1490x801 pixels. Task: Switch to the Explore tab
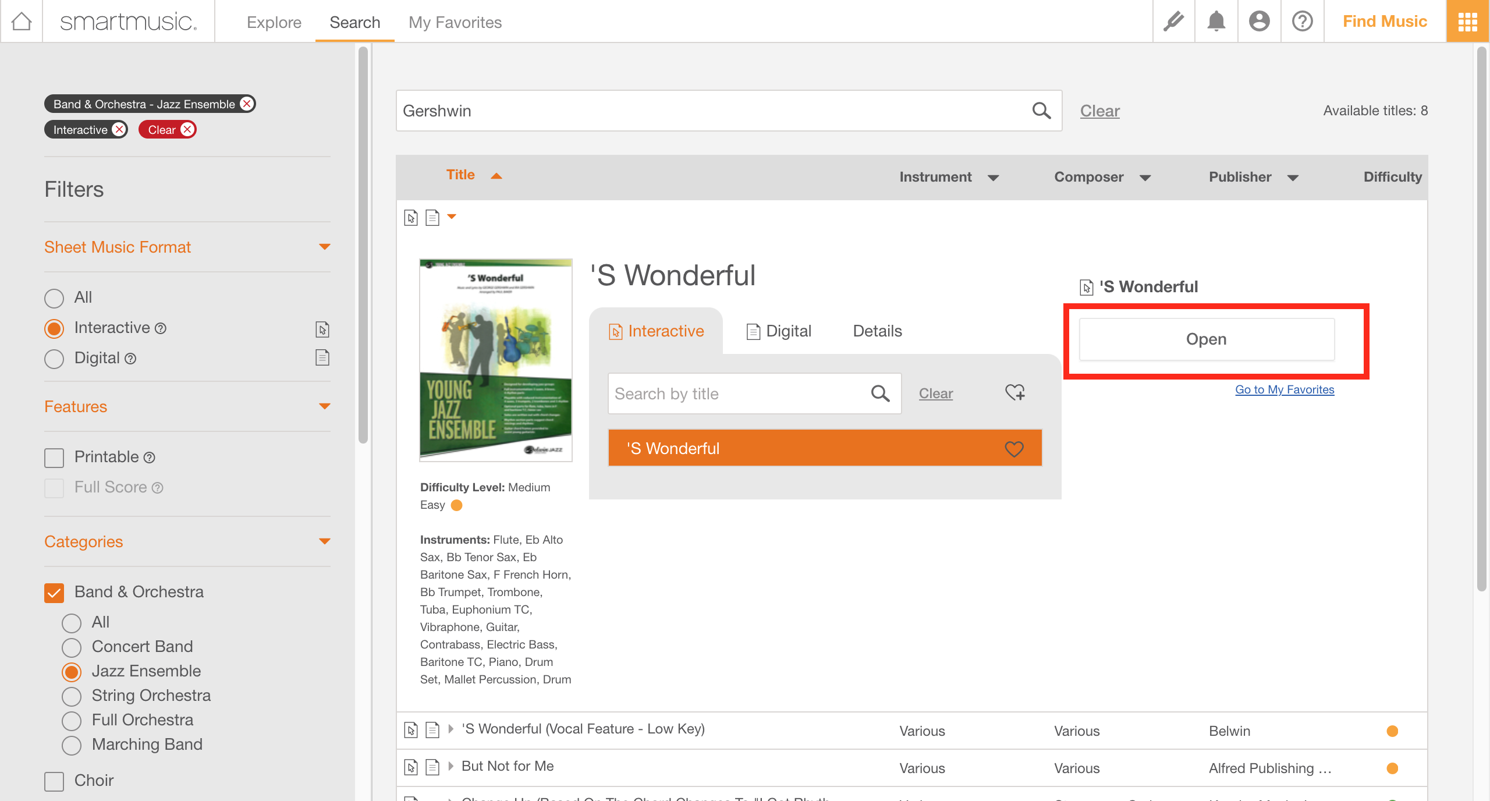pyautogui.click(x=274, y=22)
